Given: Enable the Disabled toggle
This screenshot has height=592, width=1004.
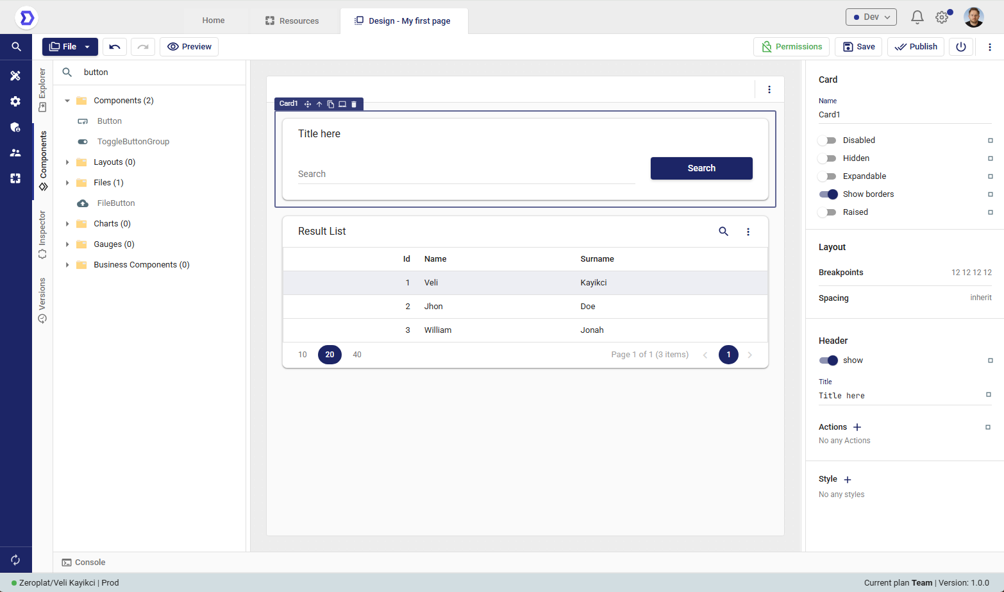Looking at the screenshot, I should click(828, 140).
